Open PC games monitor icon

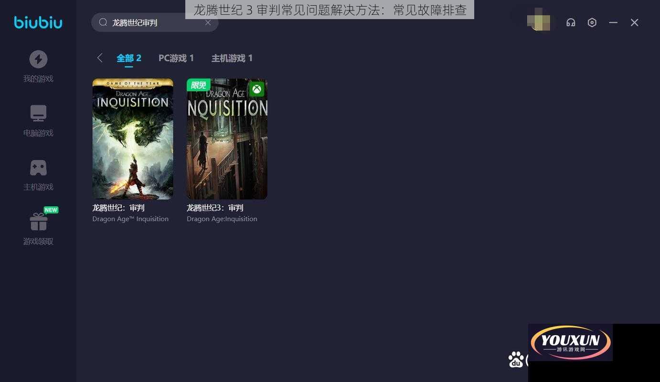pos(38,114)
